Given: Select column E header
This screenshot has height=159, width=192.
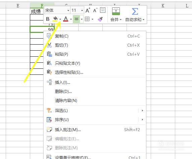Looking at the screenshot, I should pyautogui.click(x=18, y=6).
